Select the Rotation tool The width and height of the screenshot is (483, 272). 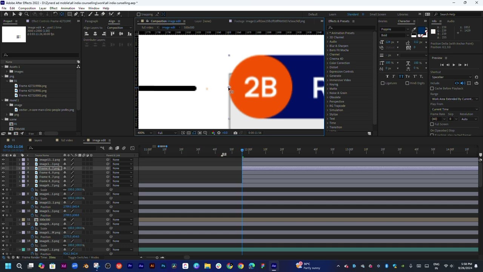tap(55, 14)
